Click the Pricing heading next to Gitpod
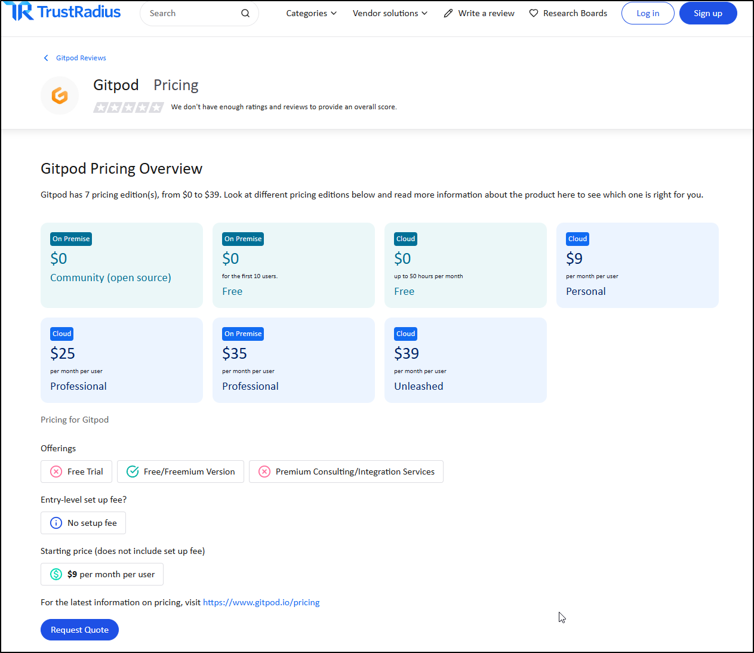754x653 pixels. [x=176, y=85]
